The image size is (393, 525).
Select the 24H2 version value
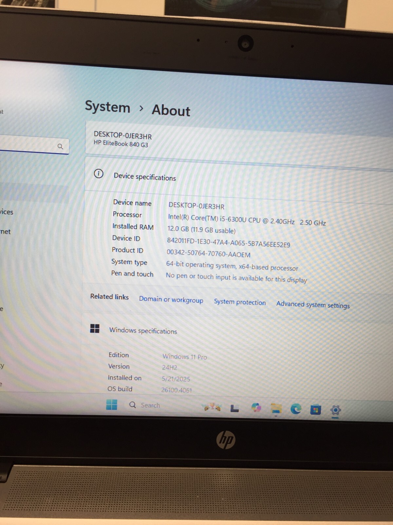pos(169,367)
